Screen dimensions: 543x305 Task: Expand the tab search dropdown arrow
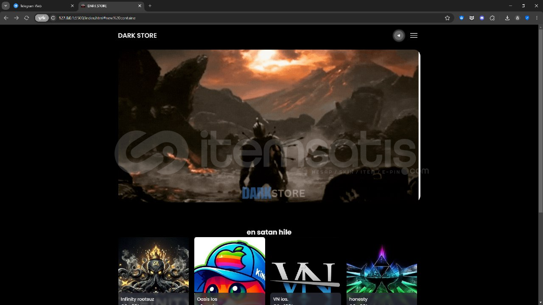(x=6, y=6)
